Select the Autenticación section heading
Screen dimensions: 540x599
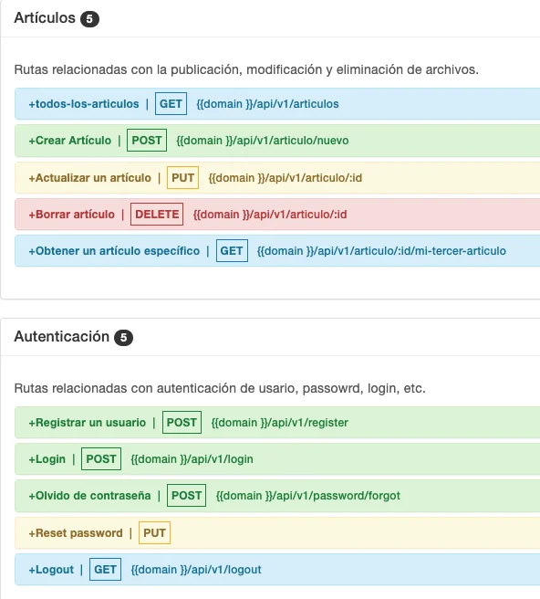coord(62,337)
